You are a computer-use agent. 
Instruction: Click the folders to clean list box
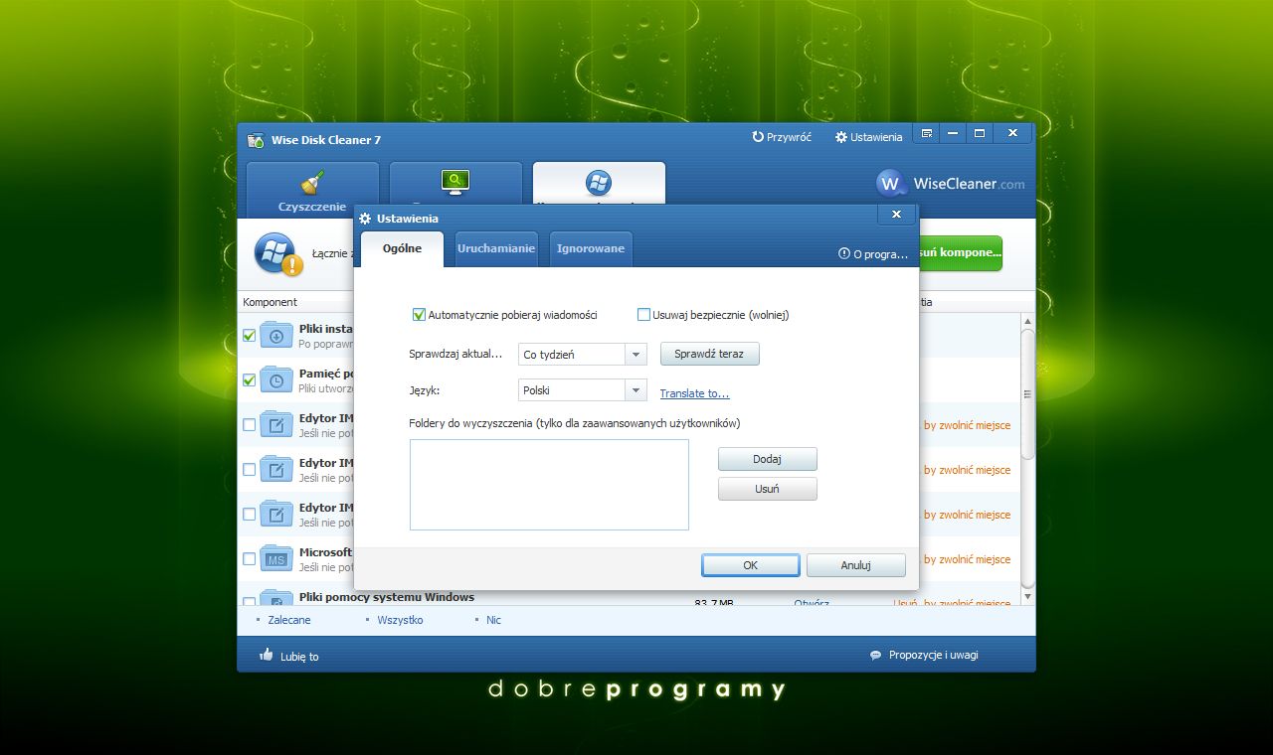[x=549, y=485]
